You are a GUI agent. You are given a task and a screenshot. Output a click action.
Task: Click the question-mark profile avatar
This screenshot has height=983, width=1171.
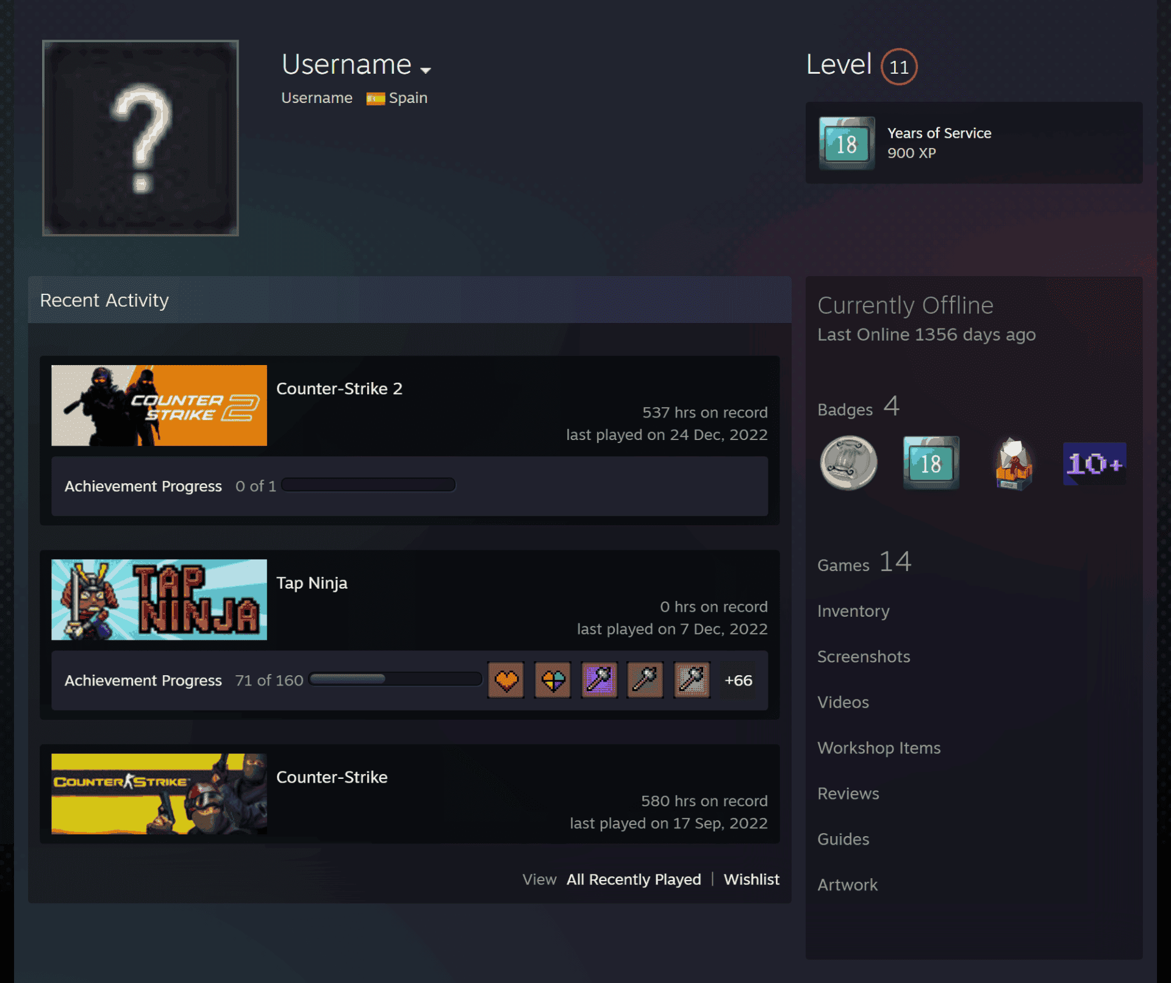(140, 138)
